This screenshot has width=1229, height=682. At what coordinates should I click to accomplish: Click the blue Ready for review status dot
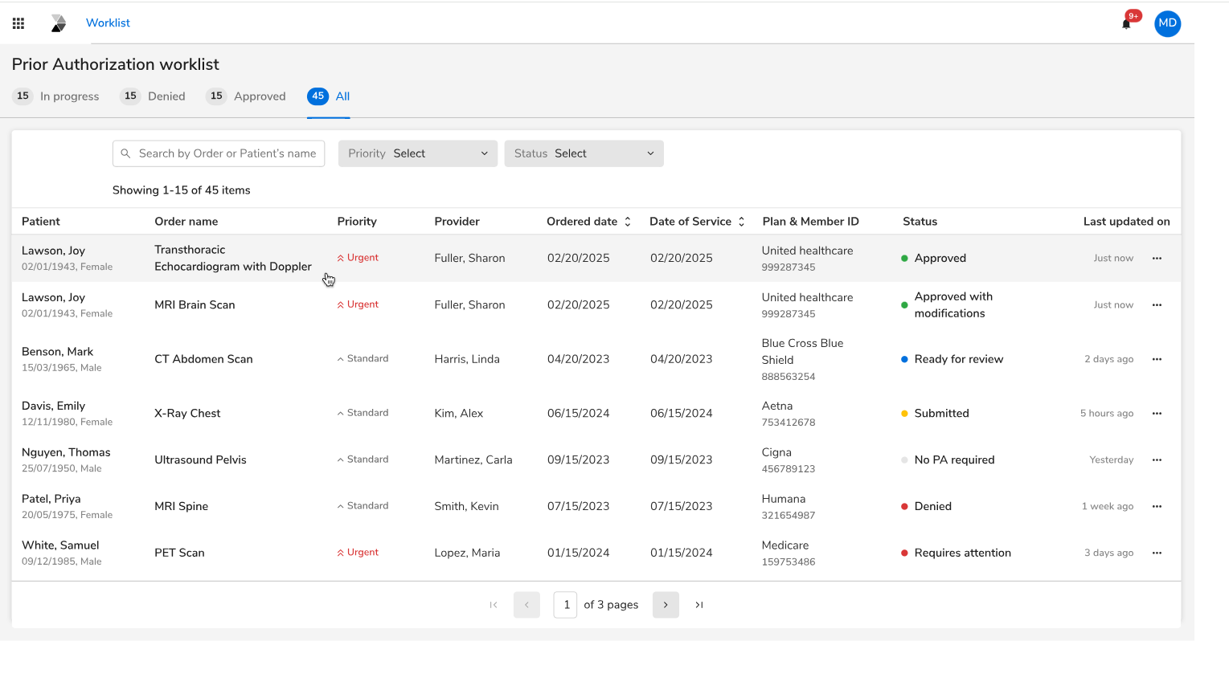[x=904, y=359]
